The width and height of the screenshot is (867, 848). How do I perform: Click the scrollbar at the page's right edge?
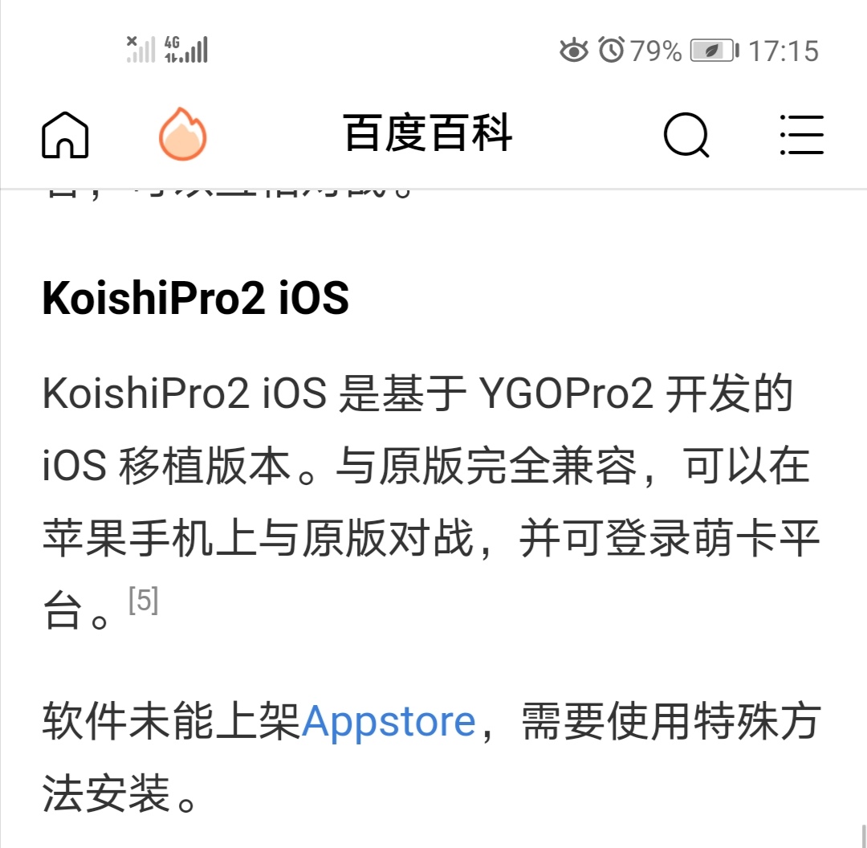click(863, 836)
